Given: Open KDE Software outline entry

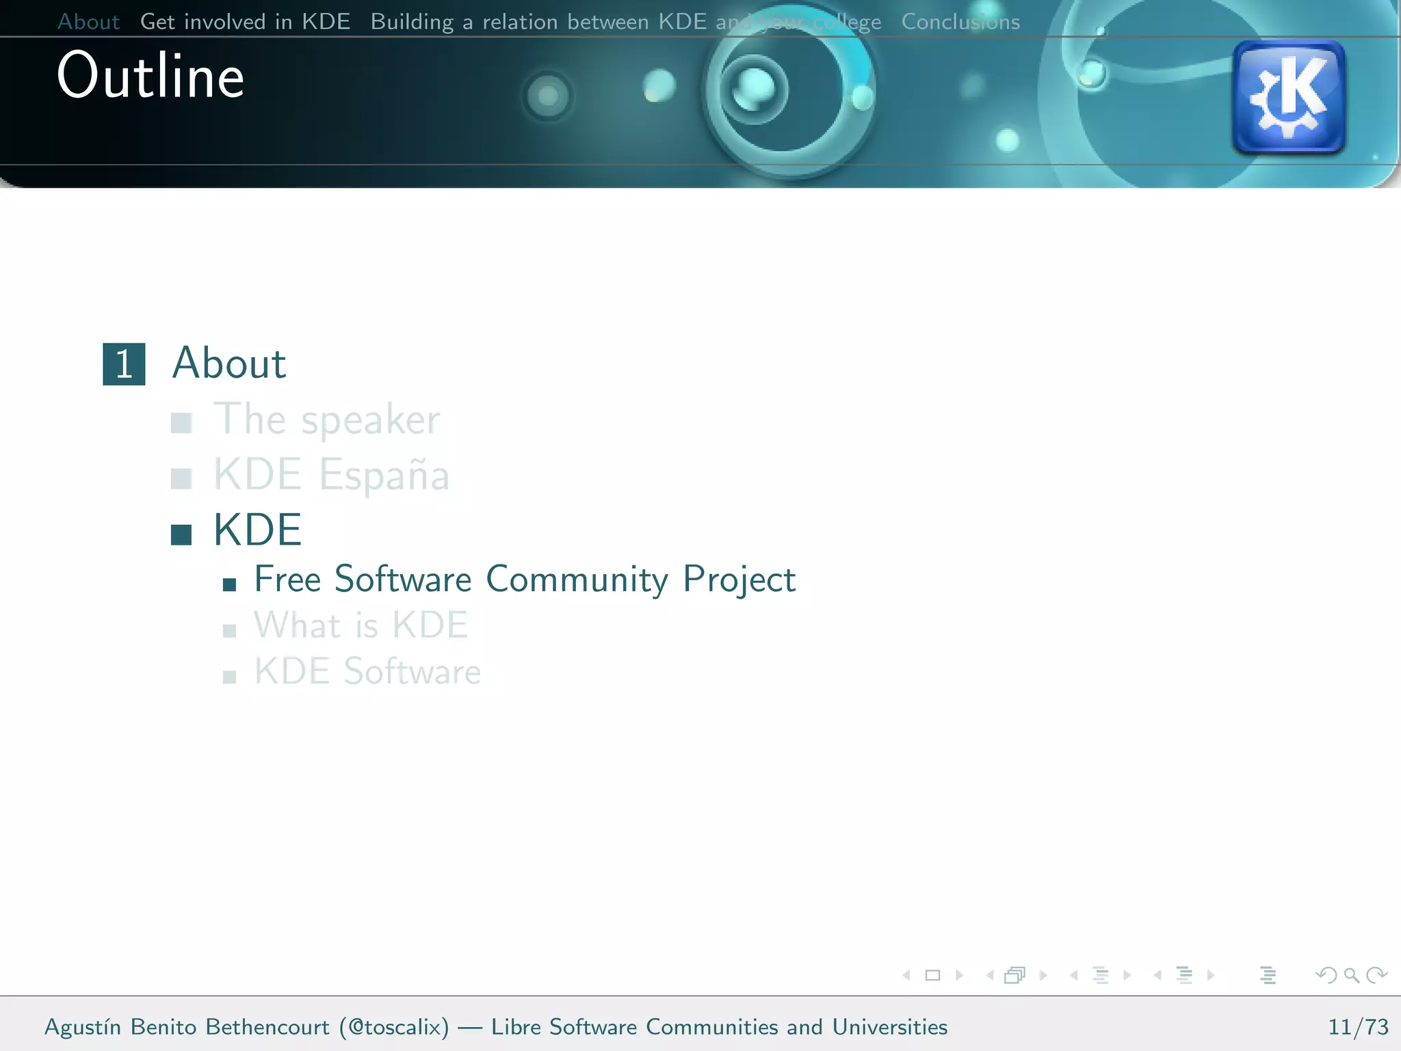Looking at the screenshot, I should (x=367, y=671).
